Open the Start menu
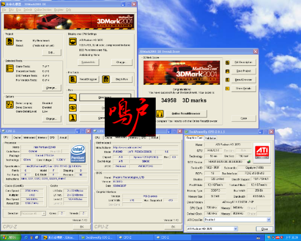This screenshot has width=301, height=241. (10, 238)
